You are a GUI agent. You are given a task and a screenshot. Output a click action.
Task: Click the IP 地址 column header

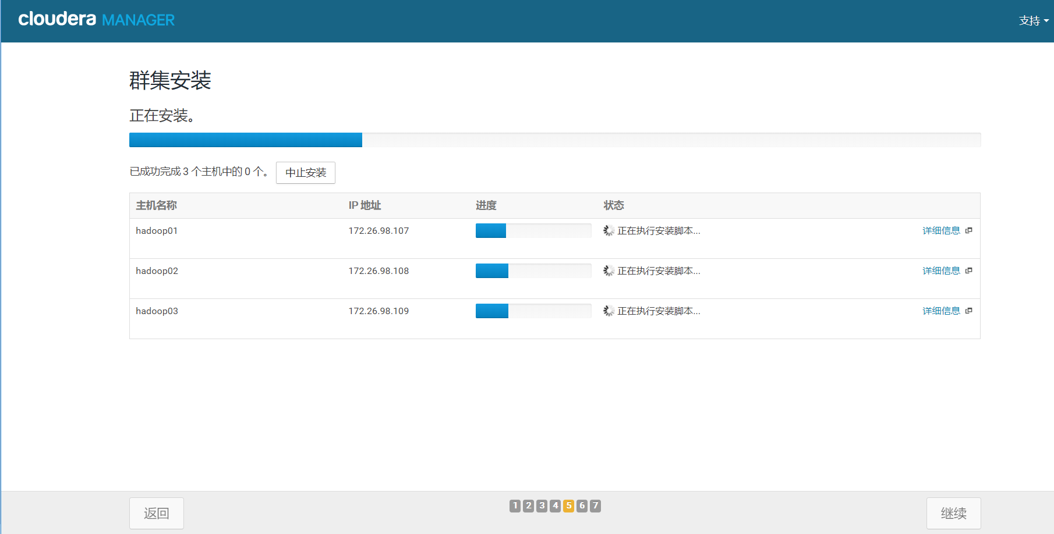pyautogui.click(x=365, y=205)
